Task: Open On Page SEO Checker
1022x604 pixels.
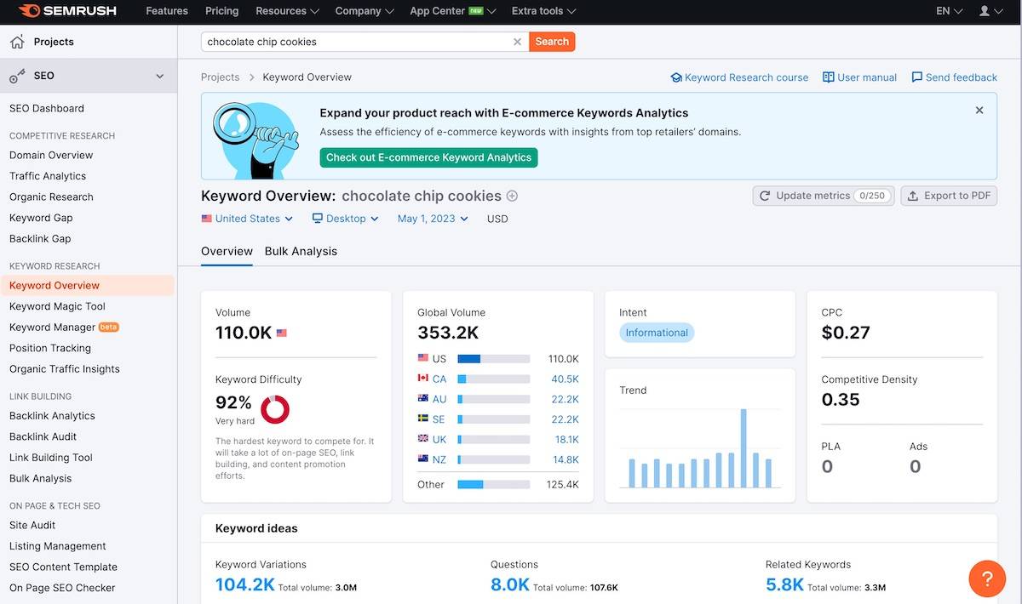Action: pyautogui.click(x=62, y=588)
